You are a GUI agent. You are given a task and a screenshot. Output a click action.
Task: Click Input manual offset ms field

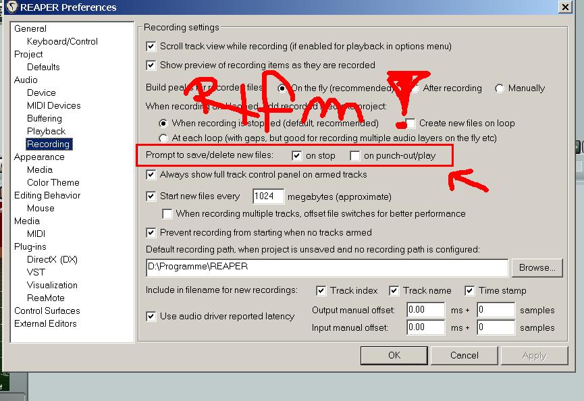pyautogui.click(x=426, y=327)
